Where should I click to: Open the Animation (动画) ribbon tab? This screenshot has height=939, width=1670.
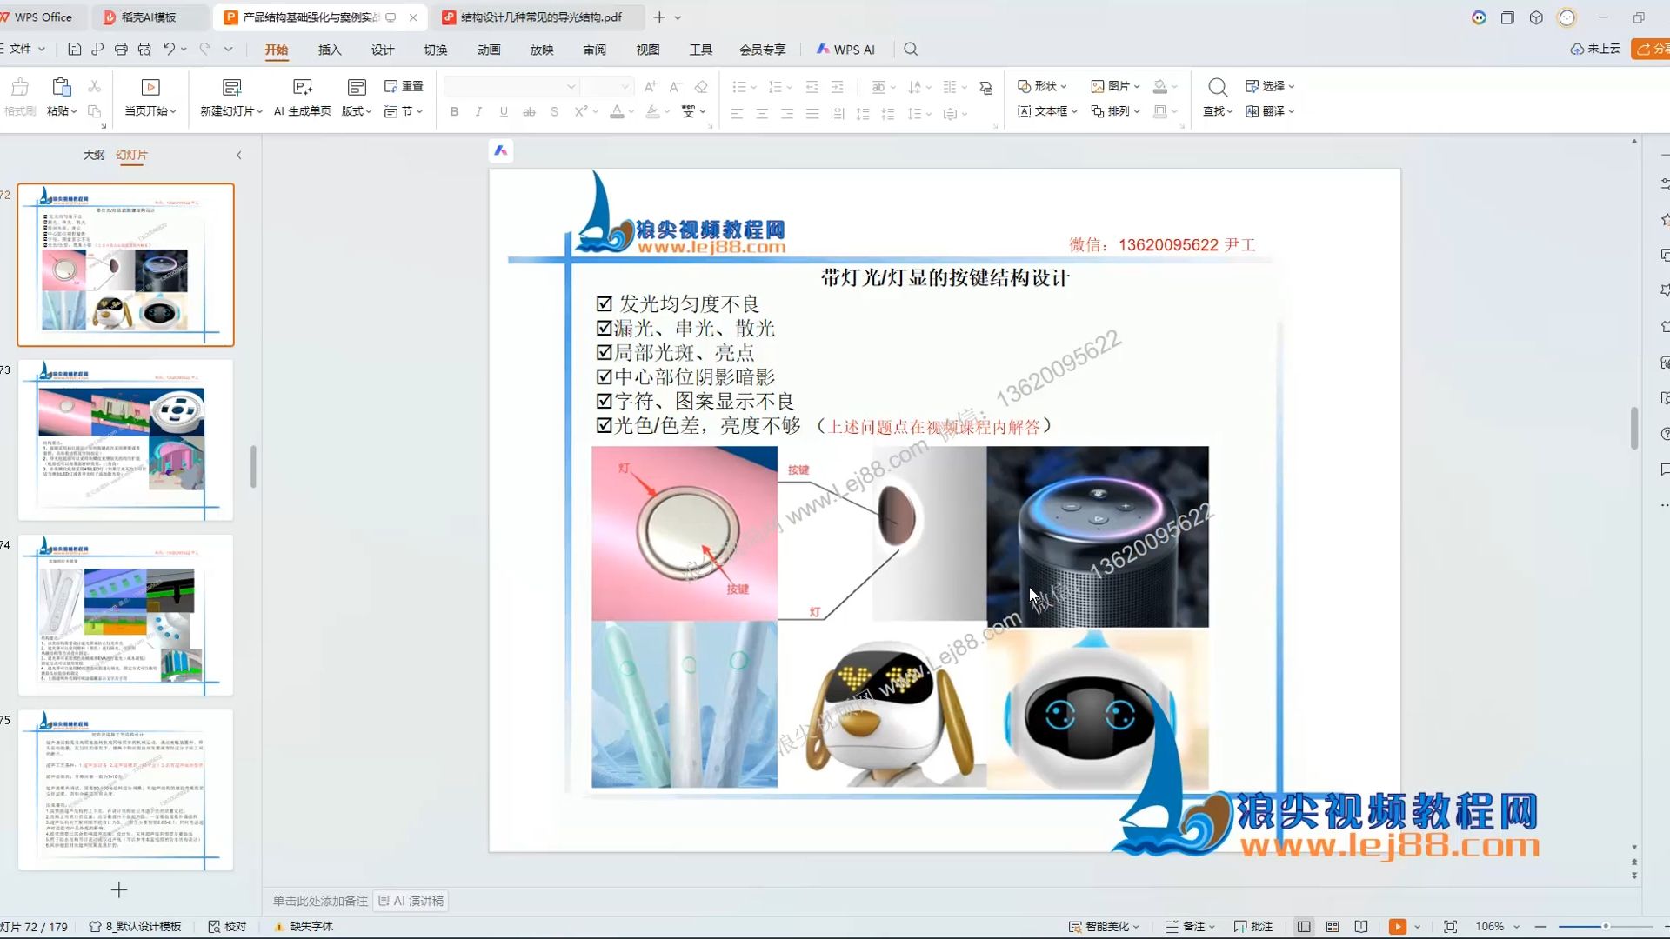pos(489,50)
